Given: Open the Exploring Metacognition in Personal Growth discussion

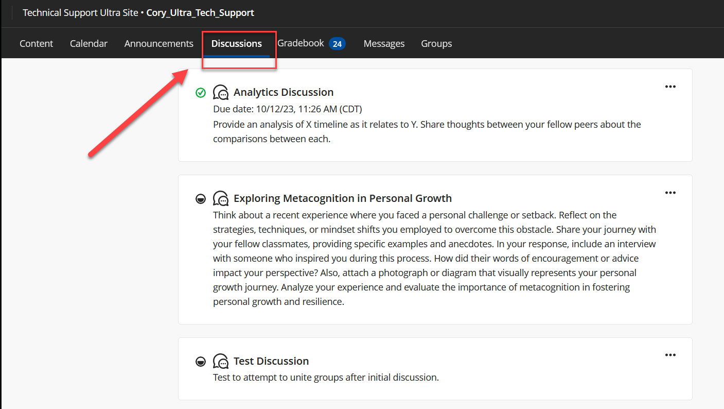Looking at the screenshot, I should 342,198.
